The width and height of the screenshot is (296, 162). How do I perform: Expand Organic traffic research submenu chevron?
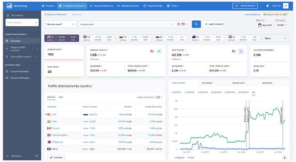point(37,49)
